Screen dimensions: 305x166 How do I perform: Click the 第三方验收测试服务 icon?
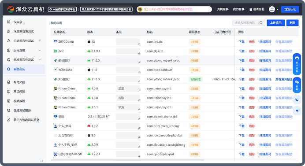point(8,120)
